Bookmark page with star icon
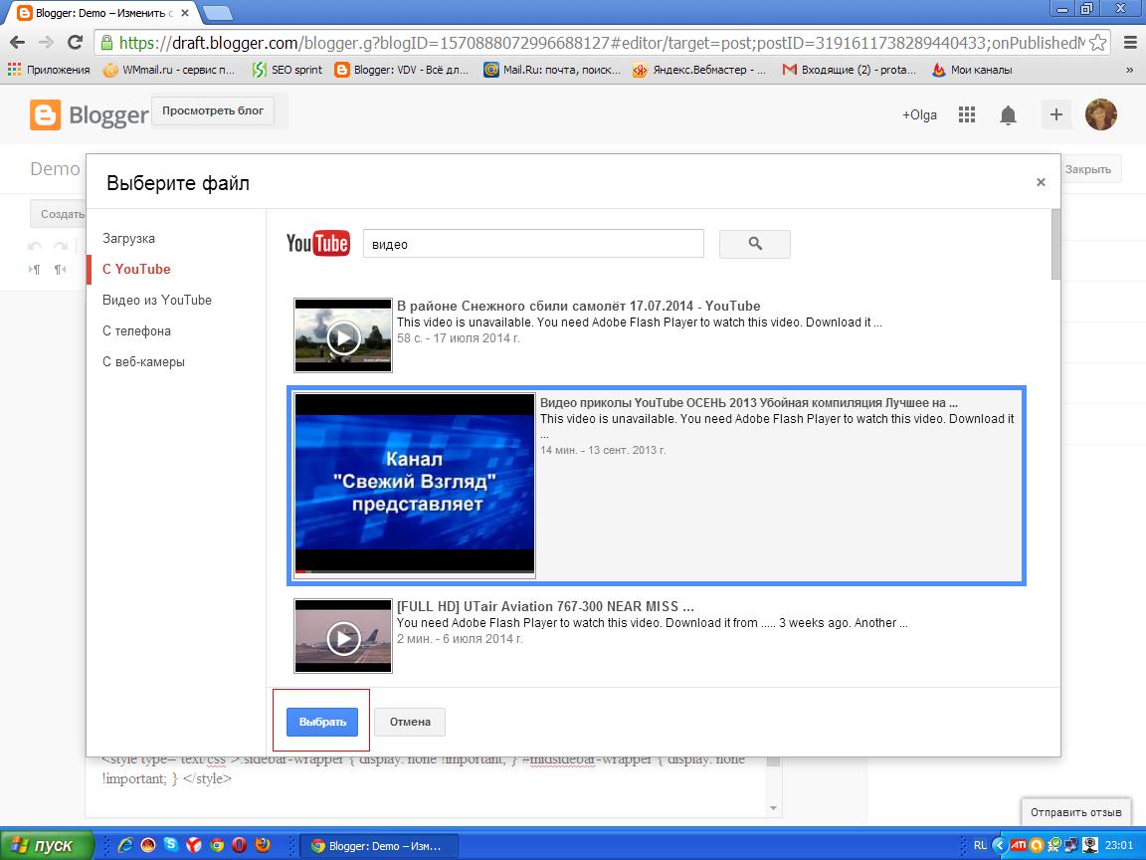1146x860 pixels. coord(1097,43)
